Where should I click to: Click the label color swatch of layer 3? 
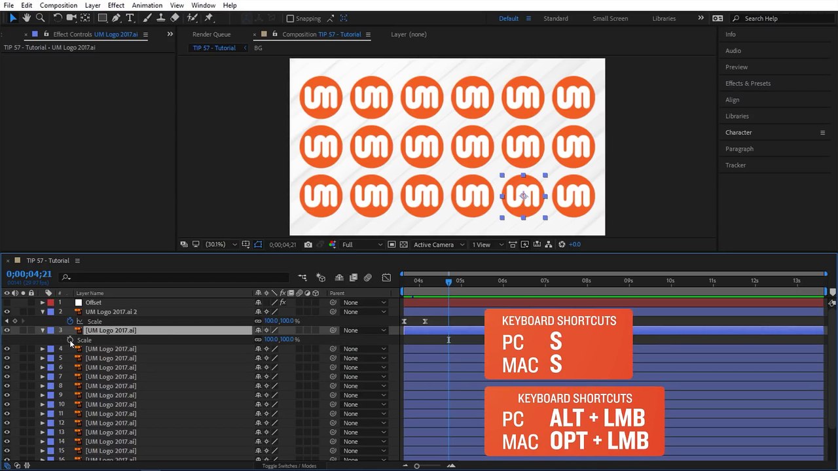point(50,330)
